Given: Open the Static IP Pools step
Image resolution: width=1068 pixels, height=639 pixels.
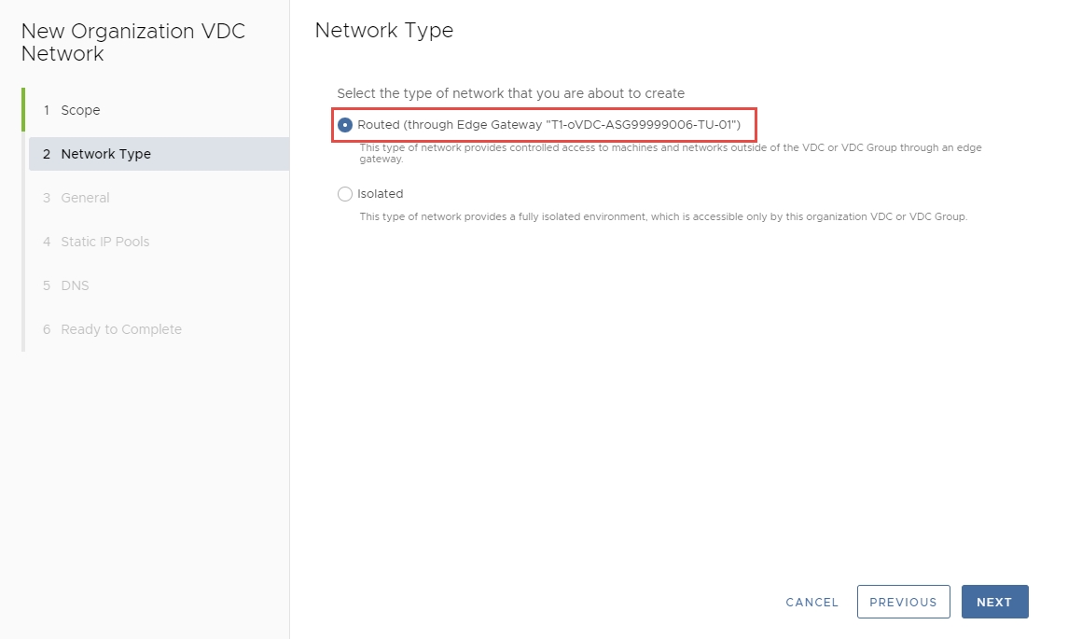Looking at the screenshot, I should [x=104, y=242].
